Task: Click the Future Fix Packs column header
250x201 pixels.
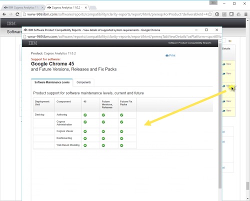Action: (127, 104)
